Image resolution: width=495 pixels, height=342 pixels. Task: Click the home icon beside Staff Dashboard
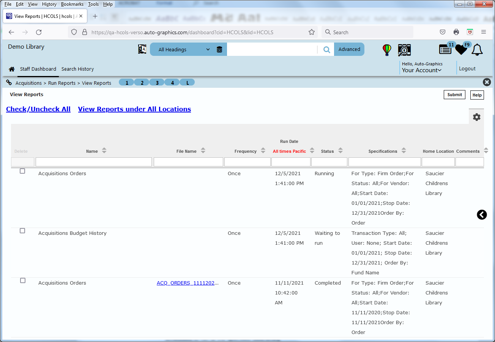coord(12,69)
